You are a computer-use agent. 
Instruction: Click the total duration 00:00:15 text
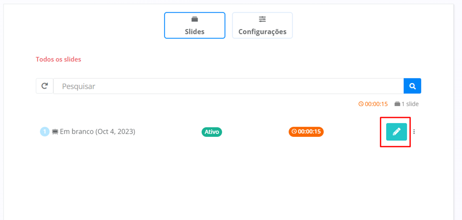376,104
